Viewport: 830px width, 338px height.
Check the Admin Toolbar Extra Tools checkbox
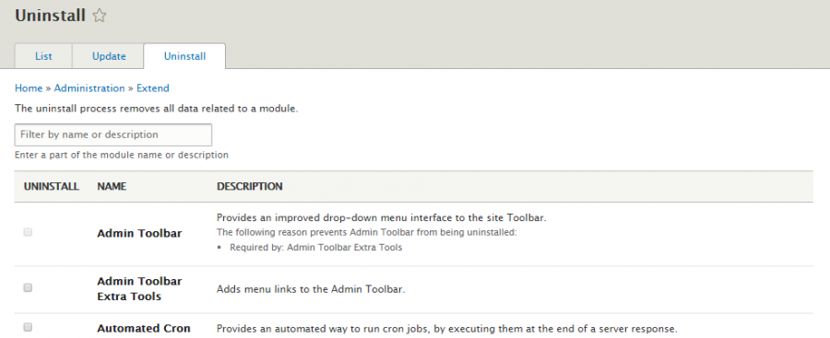pos(28,287)
